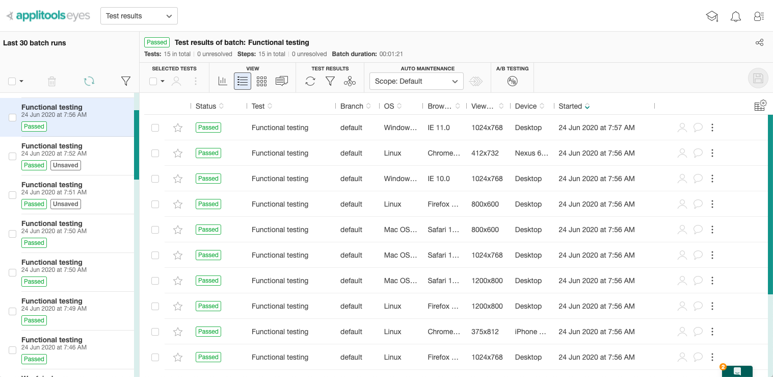Viewport: 773px width, 377px height.
Task: Filter test results with funnel icon
Action: [x=330, y=81]
